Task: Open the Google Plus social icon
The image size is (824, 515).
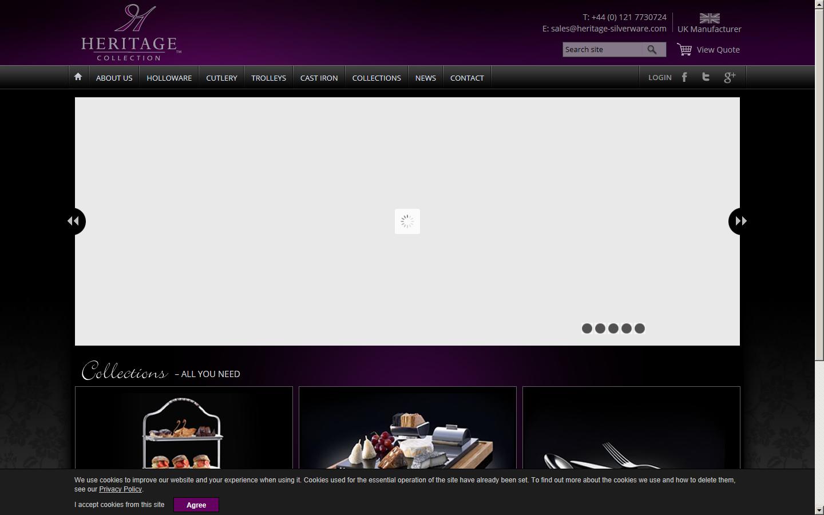Action: pyautogui.click(x=730, y=77)
